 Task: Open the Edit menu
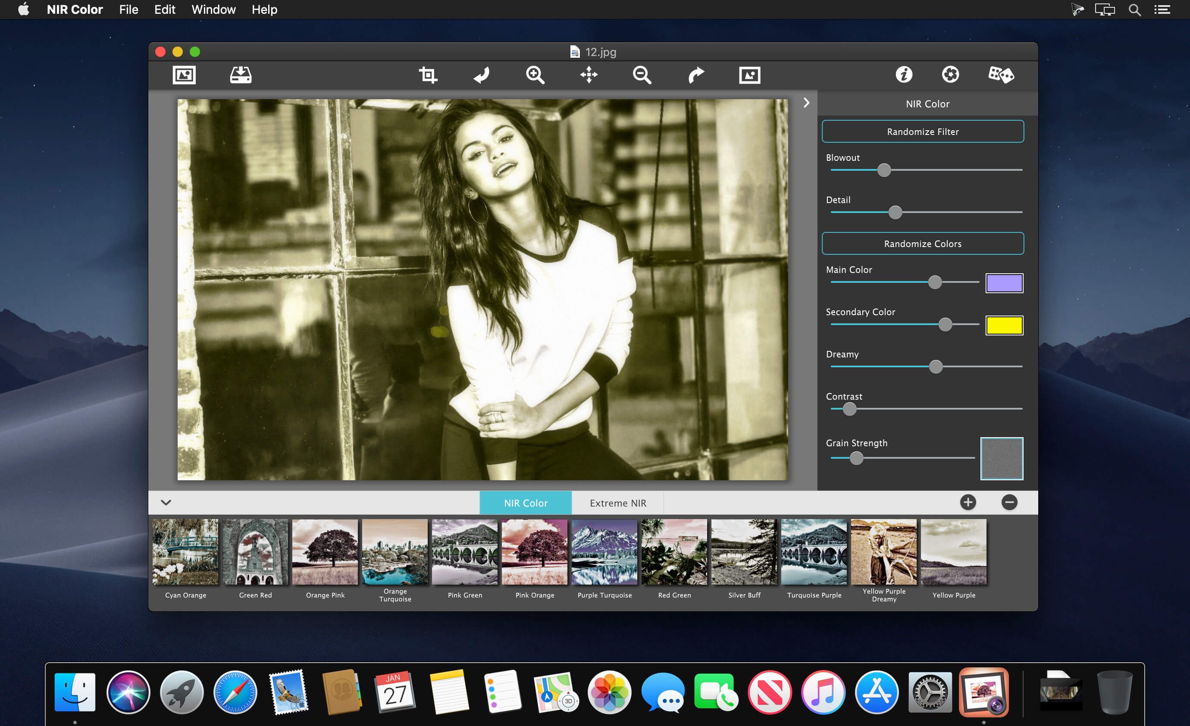[164, 9]
